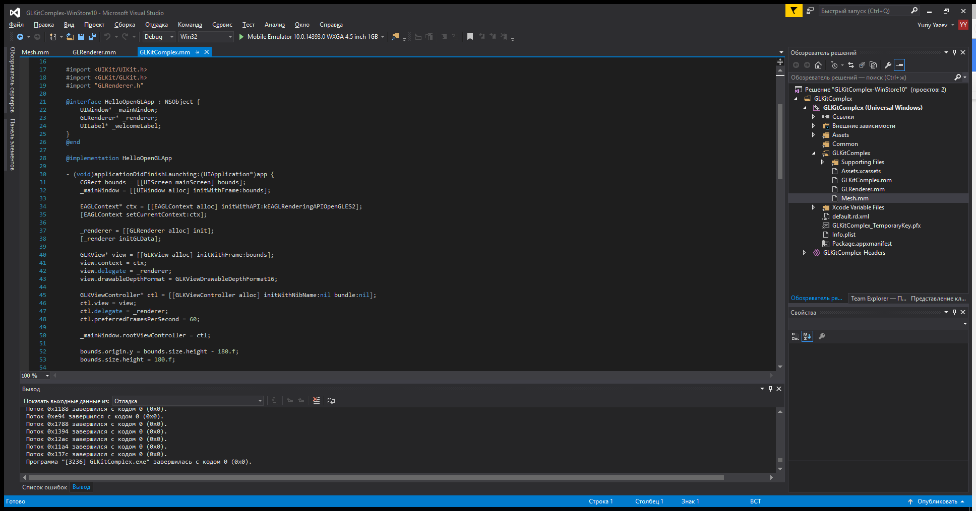Toggle word wrap in the Output panel

tap(331, 401)
